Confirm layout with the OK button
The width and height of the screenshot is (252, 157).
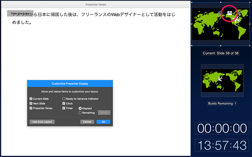coord(103,122)
